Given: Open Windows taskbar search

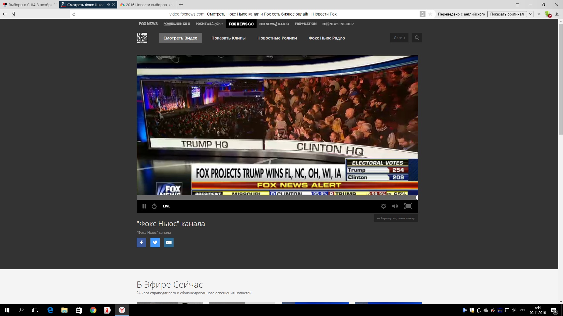Looking at the screenshot, I should (21, 310).
